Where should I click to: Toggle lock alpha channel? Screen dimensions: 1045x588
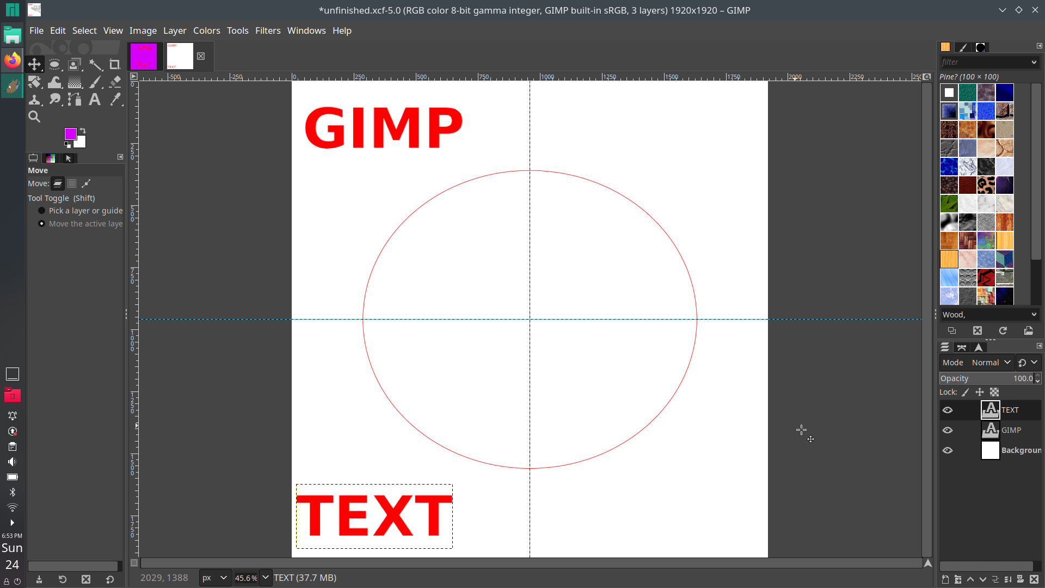994,392
